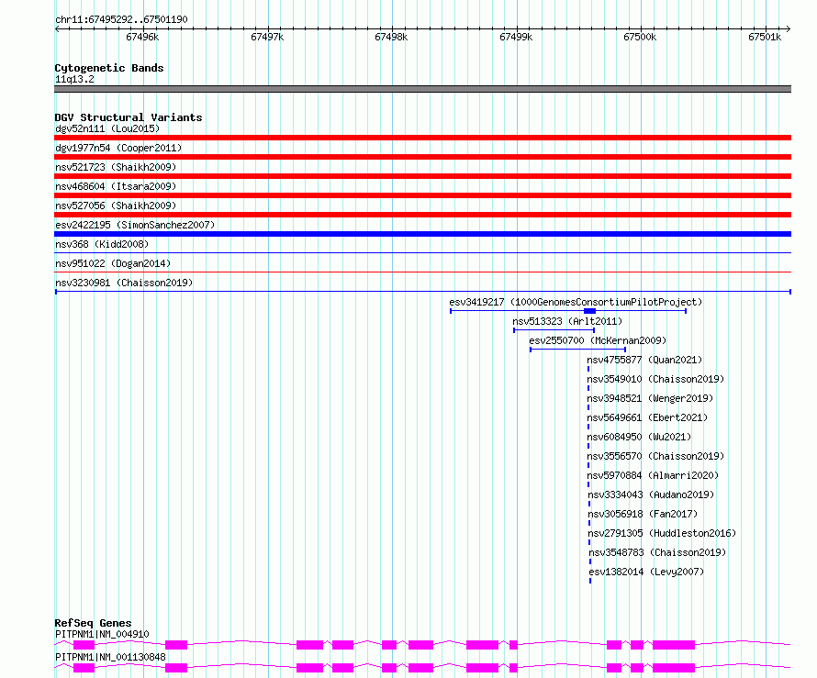Click the 67499k ruler tick label
817x678 pixels.
516,37
